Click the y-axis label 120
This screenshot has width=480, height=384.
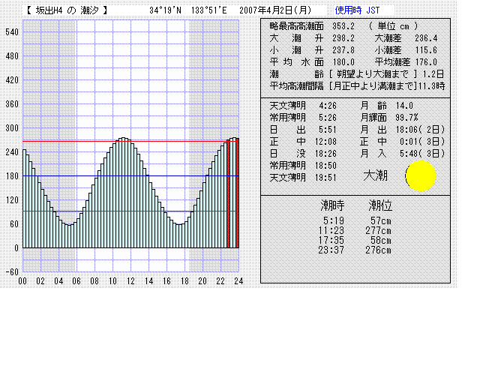tap(12, 200)
